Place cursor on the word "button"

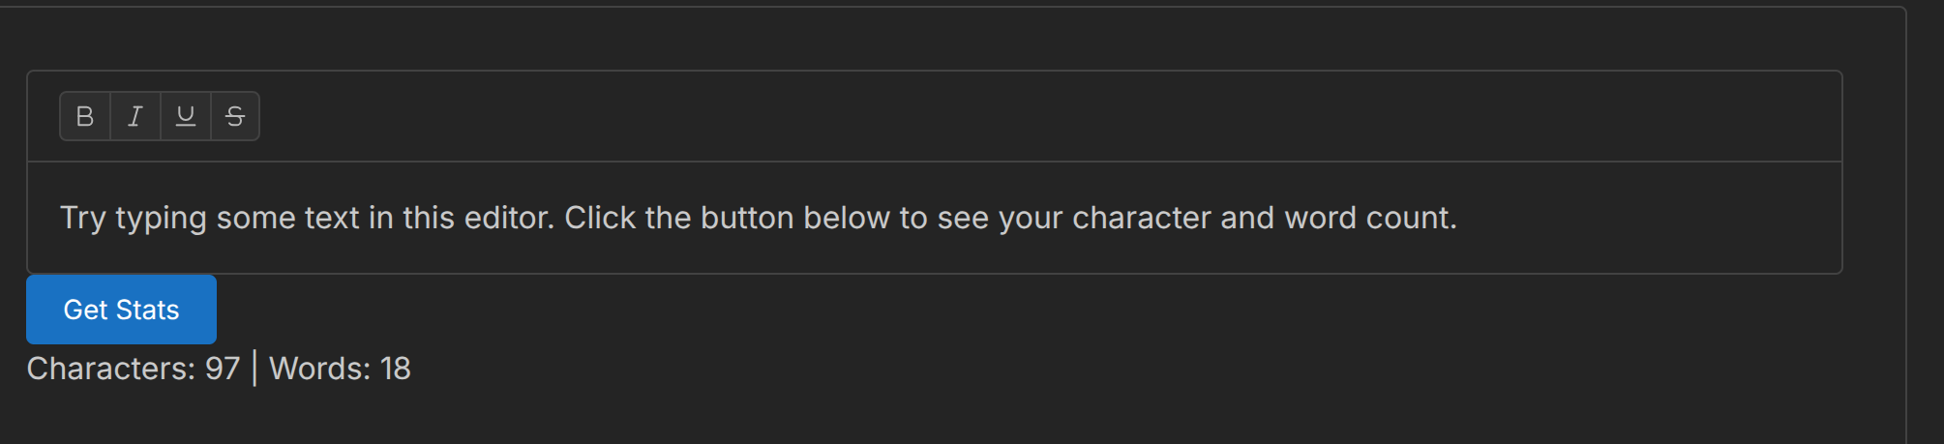[x=746, y=218]
